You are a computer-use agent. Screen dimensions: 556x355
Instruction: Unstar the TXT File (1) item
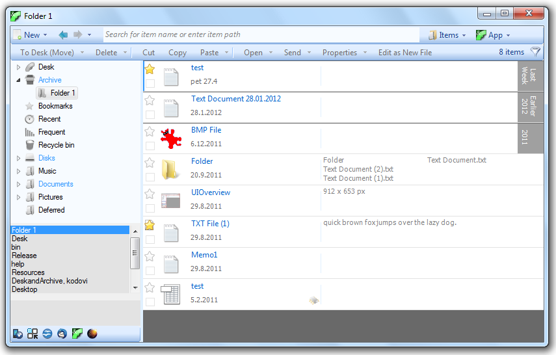(x=150, y=225)
